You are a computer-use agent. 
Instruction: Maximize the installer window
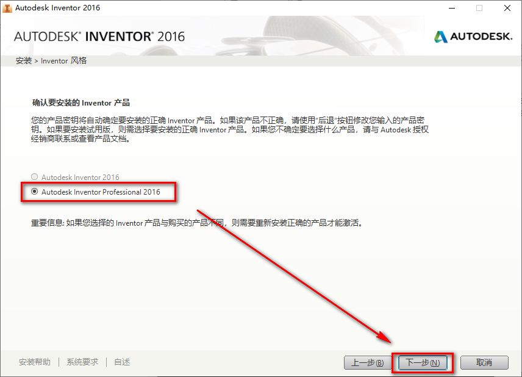[x=478, y=8]
